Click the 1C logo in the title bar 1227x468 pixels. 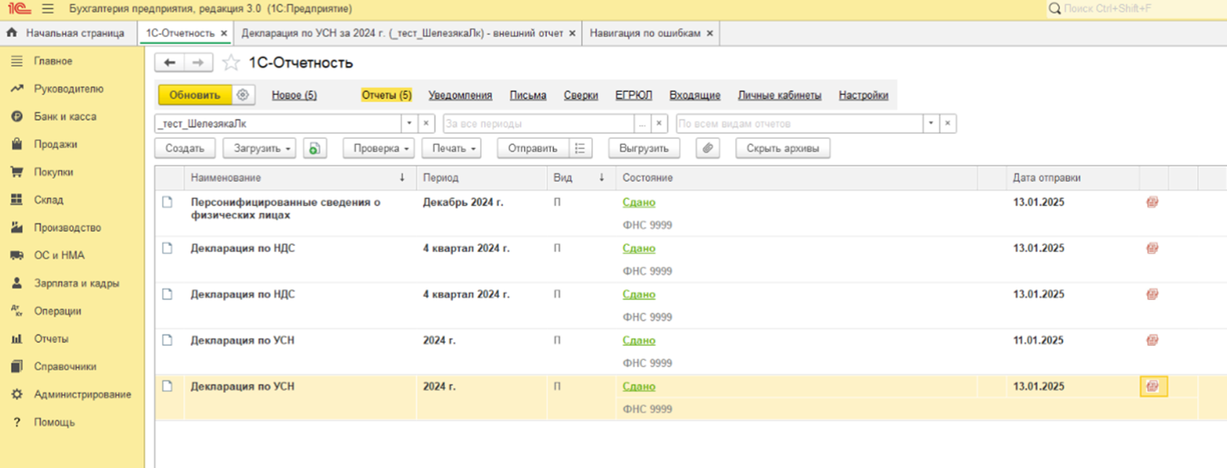click(x=19, y=8)
